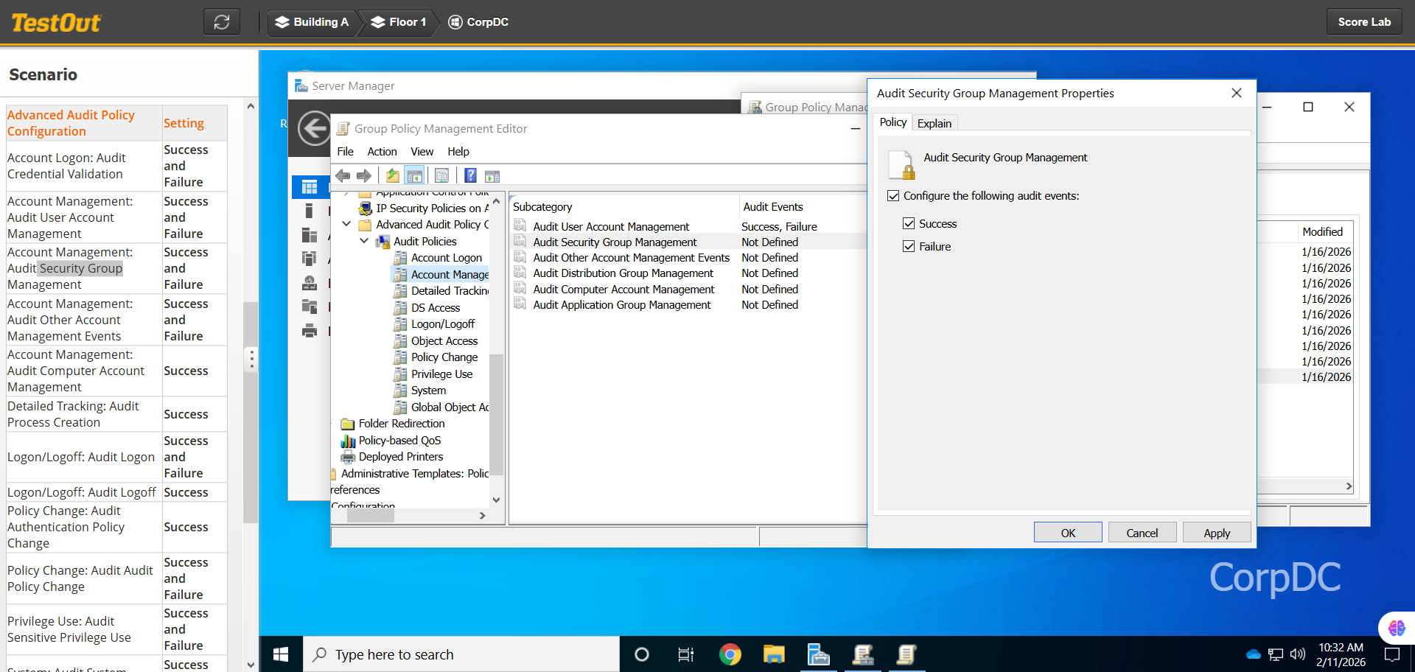1415x672 pixels.
Task: Click the Score Lab button
Action: click(1364, 22)
